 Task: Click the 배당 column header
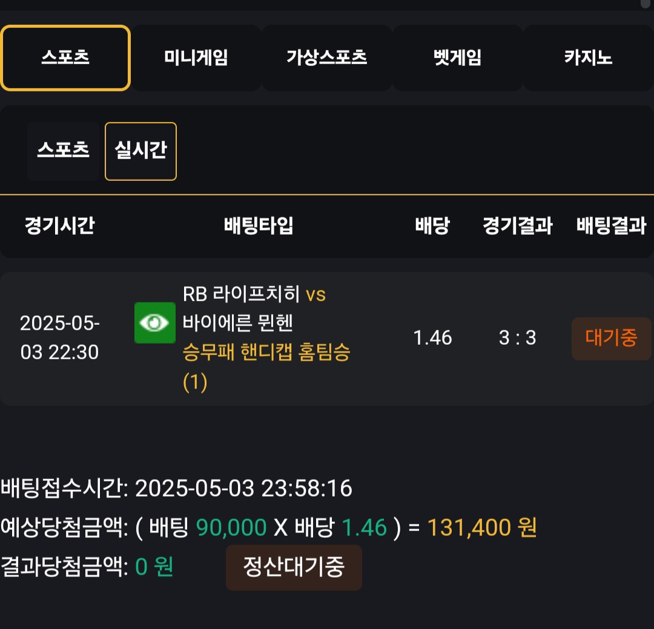[x=432, y=226]
